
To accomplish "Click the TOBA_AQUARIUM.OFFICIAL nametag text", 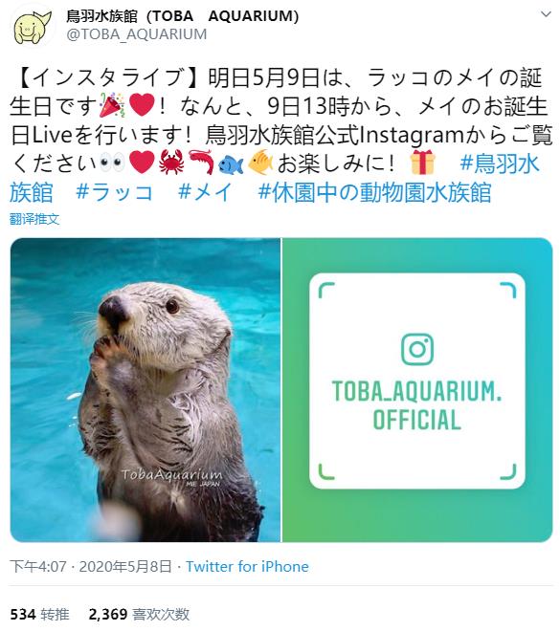I will [x=417, y=405].
